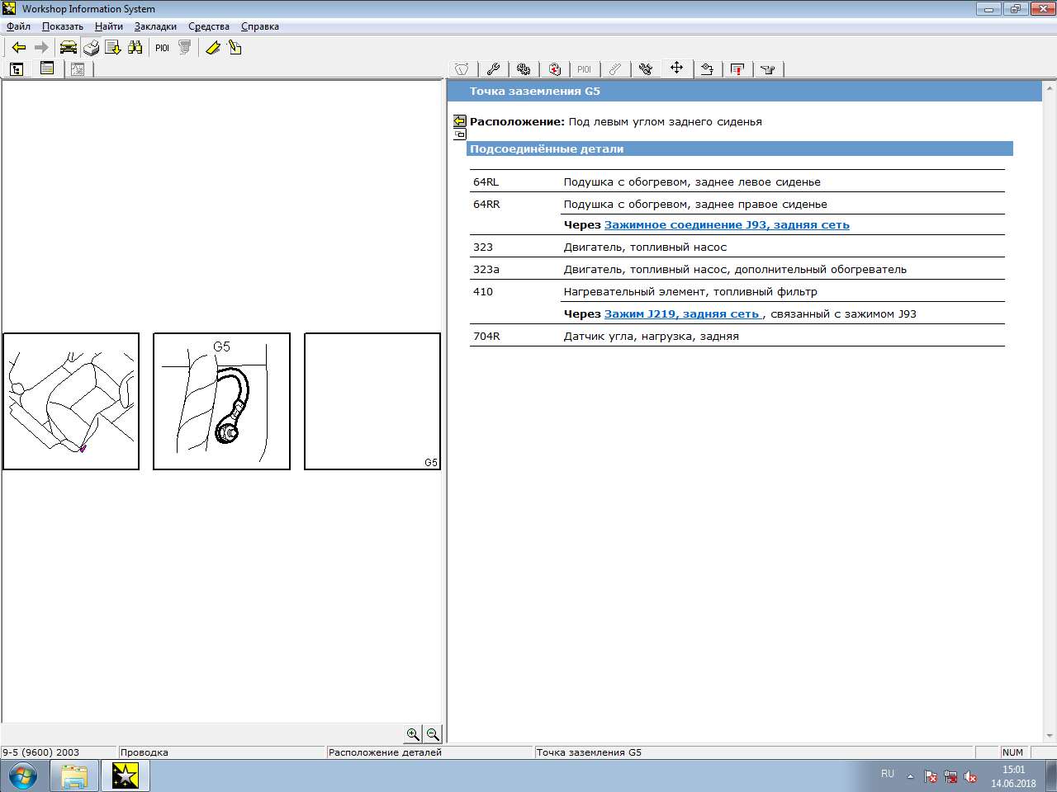Screen dimensions: 1057x792
Task: Switch to the tree structure view tab
Action: coord(17,69)
